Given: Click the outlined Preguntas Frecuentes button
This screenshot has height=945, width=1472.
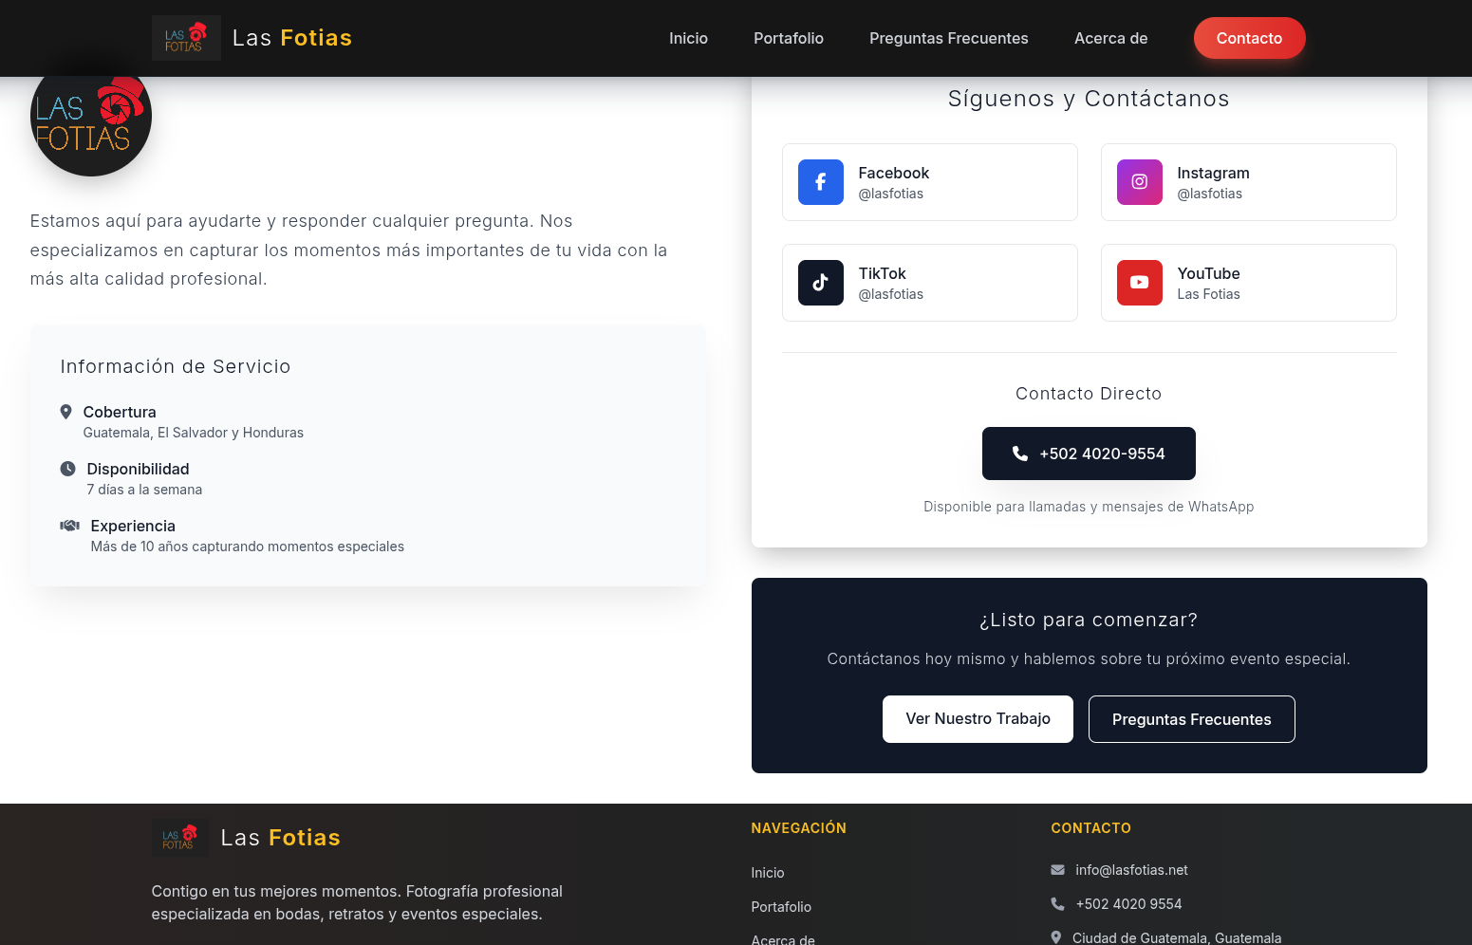Looking at the screenshot, I should tap(1191, 719).
